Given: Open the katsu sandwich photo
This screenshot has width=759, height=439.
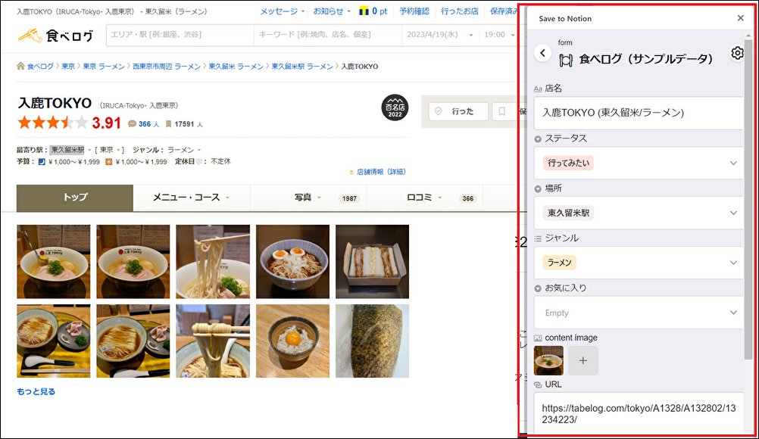Looking at the screenshot, I should (372, 262).
